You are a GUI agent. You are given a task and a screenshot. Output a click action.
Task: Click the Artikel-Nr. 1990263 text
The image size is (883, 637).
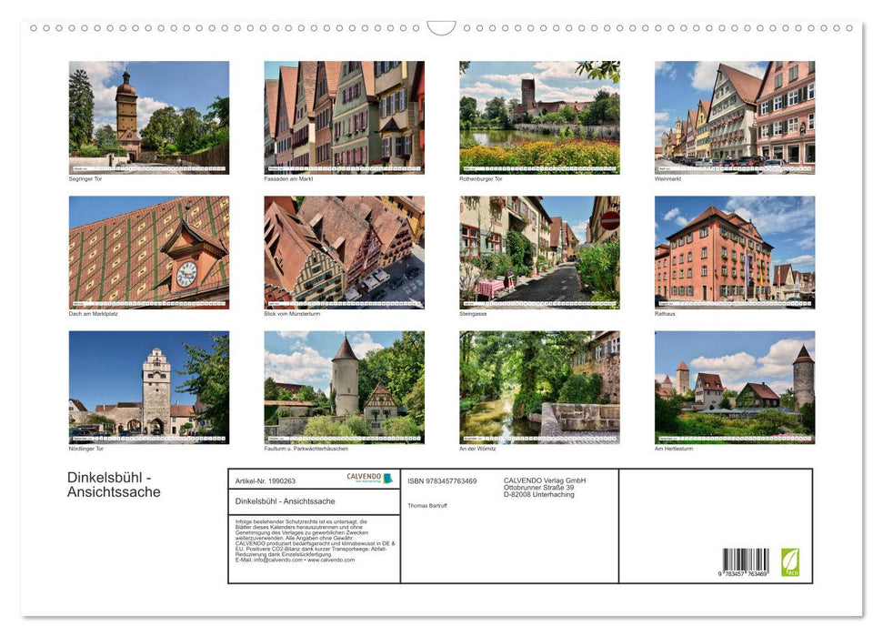coord(266,481)
